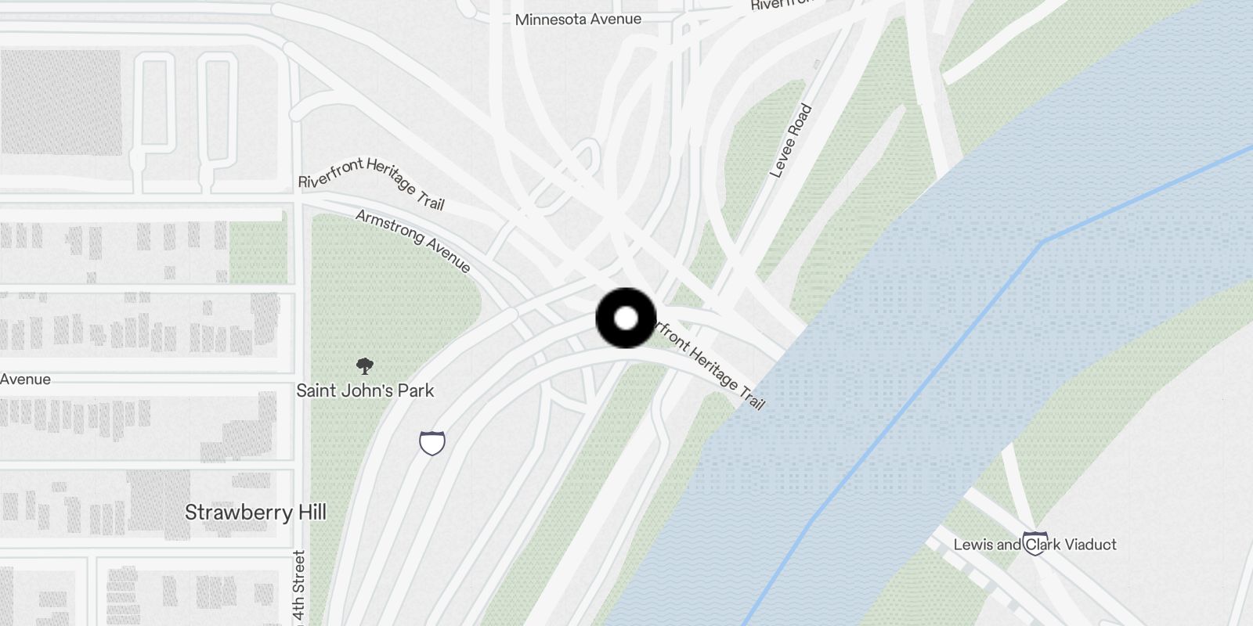
Task: Click the black circular location marker
Action: coord(626,318)
